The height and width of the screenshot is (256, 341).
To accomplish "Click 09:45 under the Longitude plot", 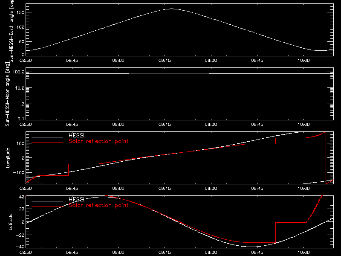I will tap(257, 188).
